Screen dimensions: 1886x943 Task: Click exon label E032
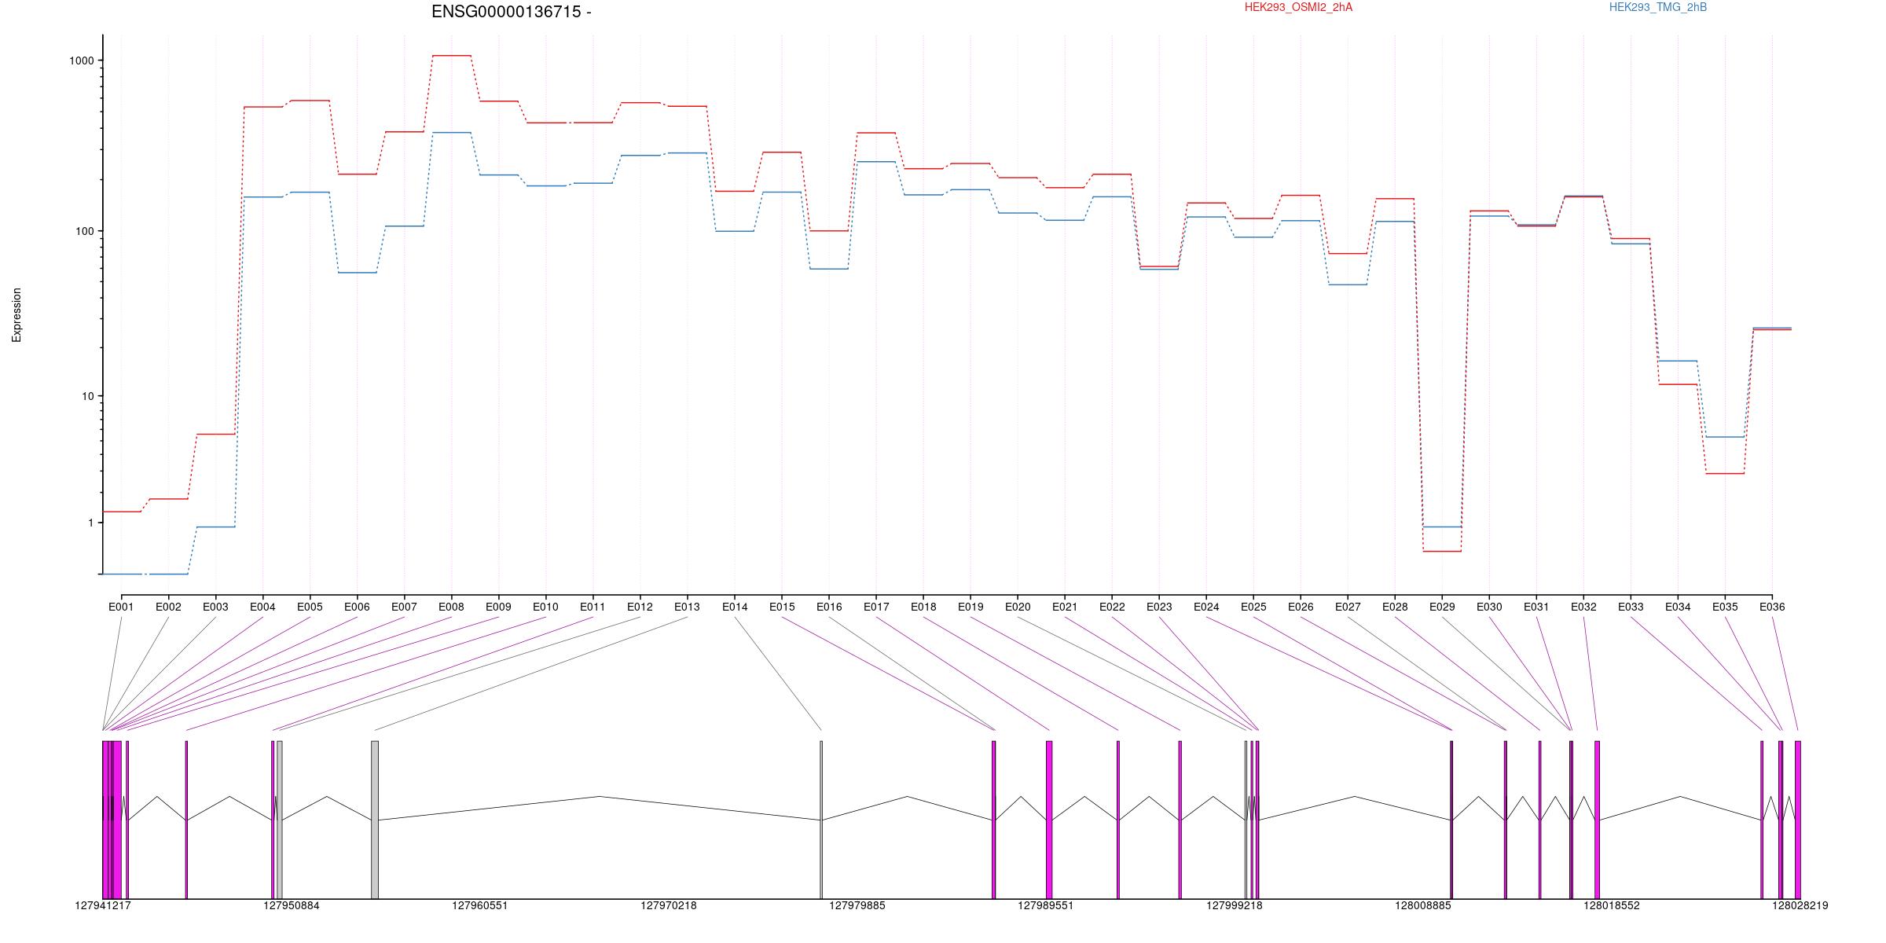coord(1583,607)
